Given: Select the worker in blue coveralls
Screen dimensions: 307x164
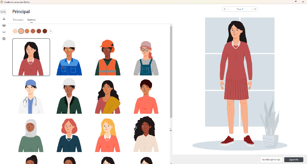Looking at the screenshot, I should pyautogui.click(x=69, y=57).
